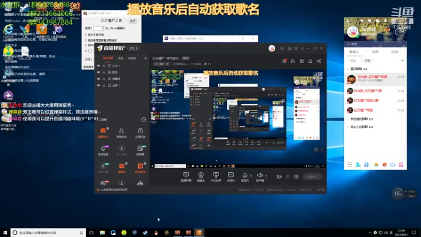Image resolution: width=421 pixels, height=237 pixels.
Task: Open mode switch pill beside 直播伴侣 logo
Action: tap(134, 48)
